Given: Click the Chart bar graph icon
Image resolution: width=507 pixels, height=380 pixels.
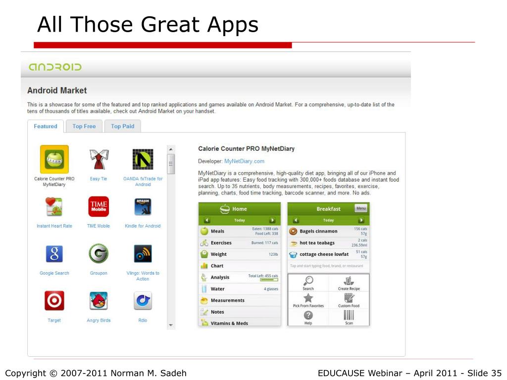Looking at the screenshot, I should (204, 266).
